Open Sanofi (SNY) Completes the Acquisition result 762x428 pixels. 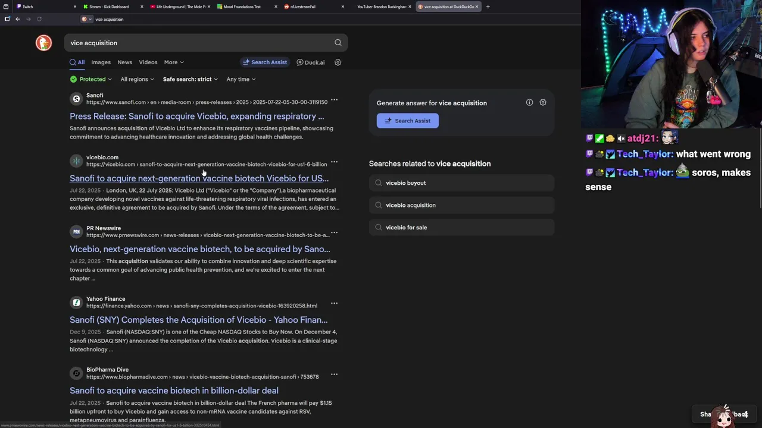pyautogui.click(x=199, y=320)
